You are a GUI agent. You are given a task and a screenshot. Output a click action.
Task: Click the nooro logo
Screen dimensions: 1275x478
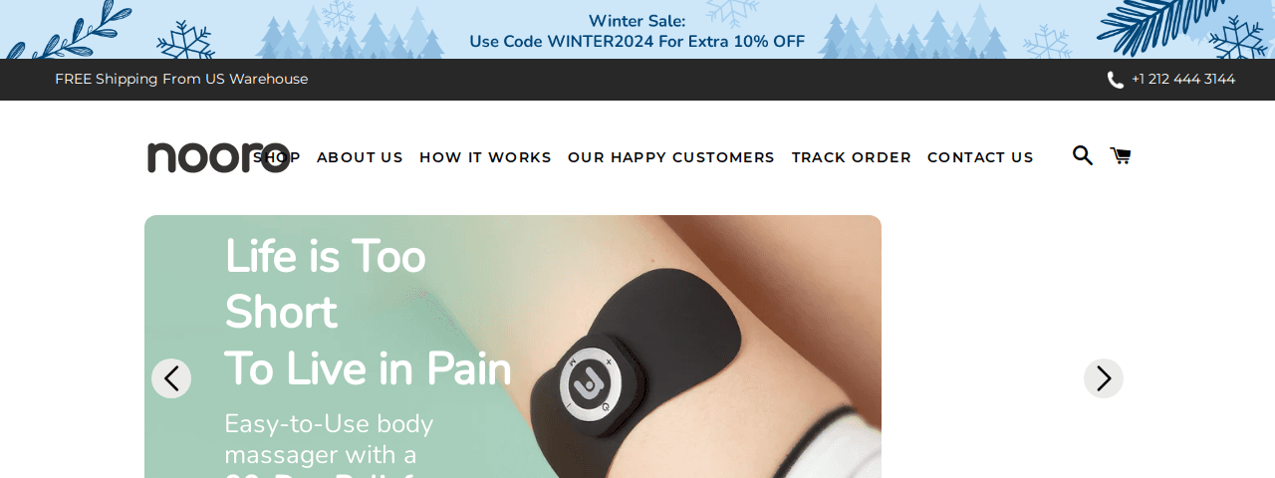[x=218, y=157]
